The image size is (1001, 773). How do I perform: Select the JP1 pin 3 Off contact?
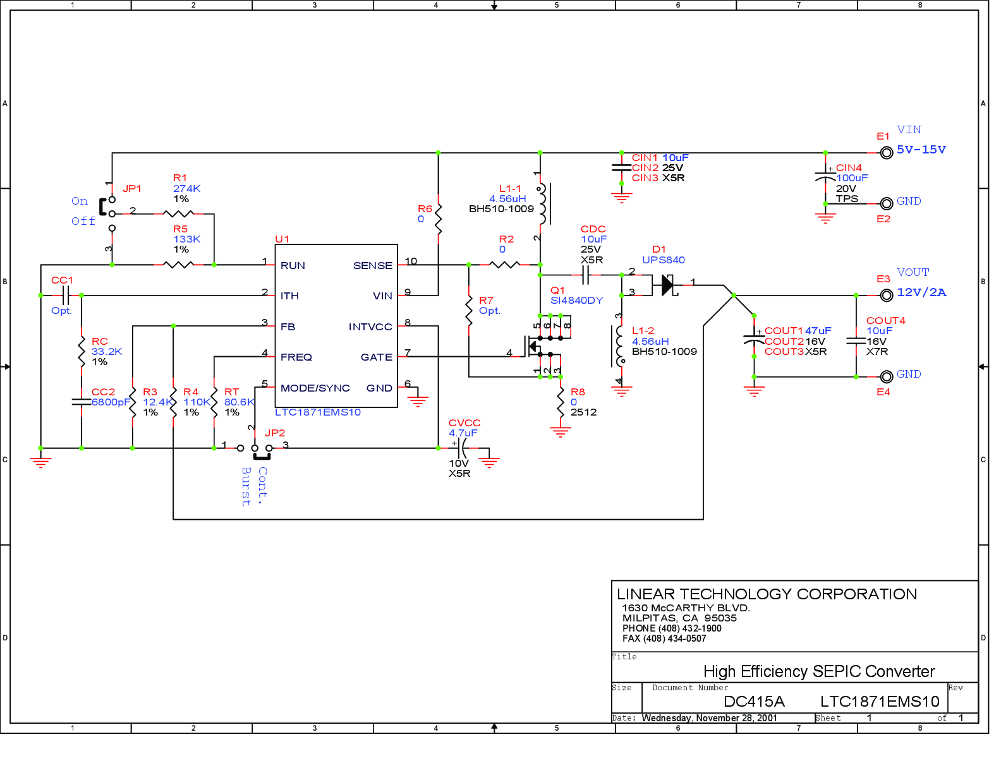(112, 228)
